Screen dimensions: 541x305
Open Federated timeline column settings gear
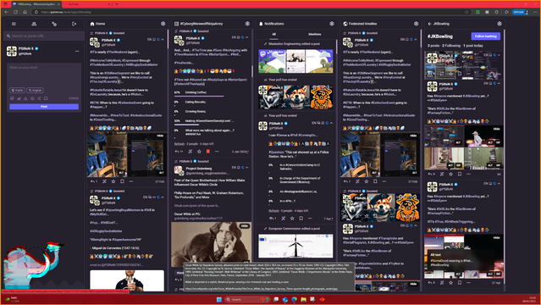[416, 24]
